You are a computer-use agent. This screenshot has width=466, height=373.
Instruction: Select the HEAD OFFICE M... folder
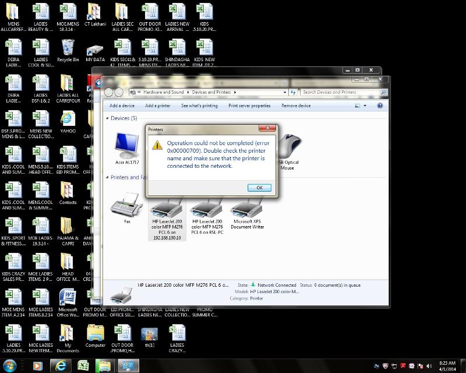68,267
